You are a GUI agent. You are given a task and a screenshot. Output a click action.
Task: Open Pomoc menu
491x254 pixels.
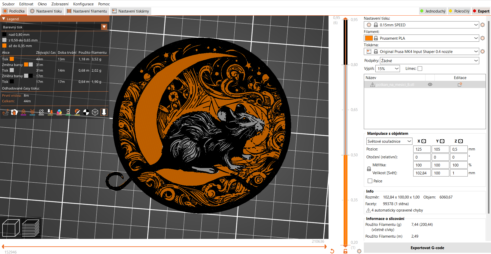104,4
